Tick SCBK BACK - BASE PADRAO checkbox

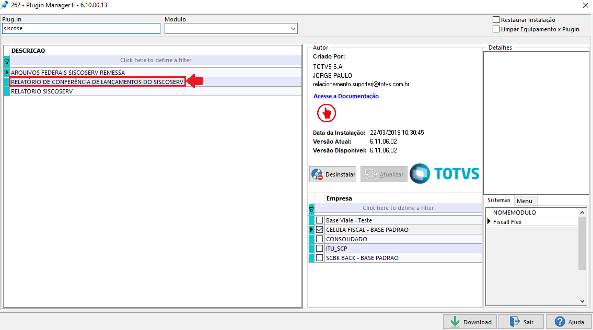pyautogui.click(x=320, y=258)
